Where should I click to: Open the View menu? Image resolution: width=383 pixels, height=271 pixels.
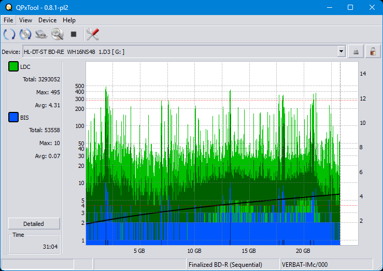(x=25, y=20)
